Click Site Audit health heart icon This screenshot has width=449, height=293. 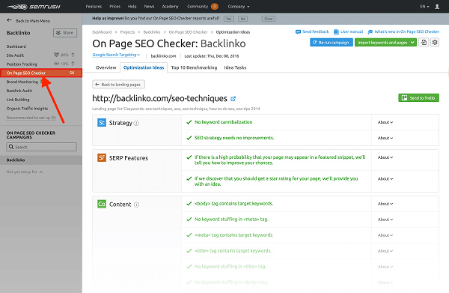point(56,55)
